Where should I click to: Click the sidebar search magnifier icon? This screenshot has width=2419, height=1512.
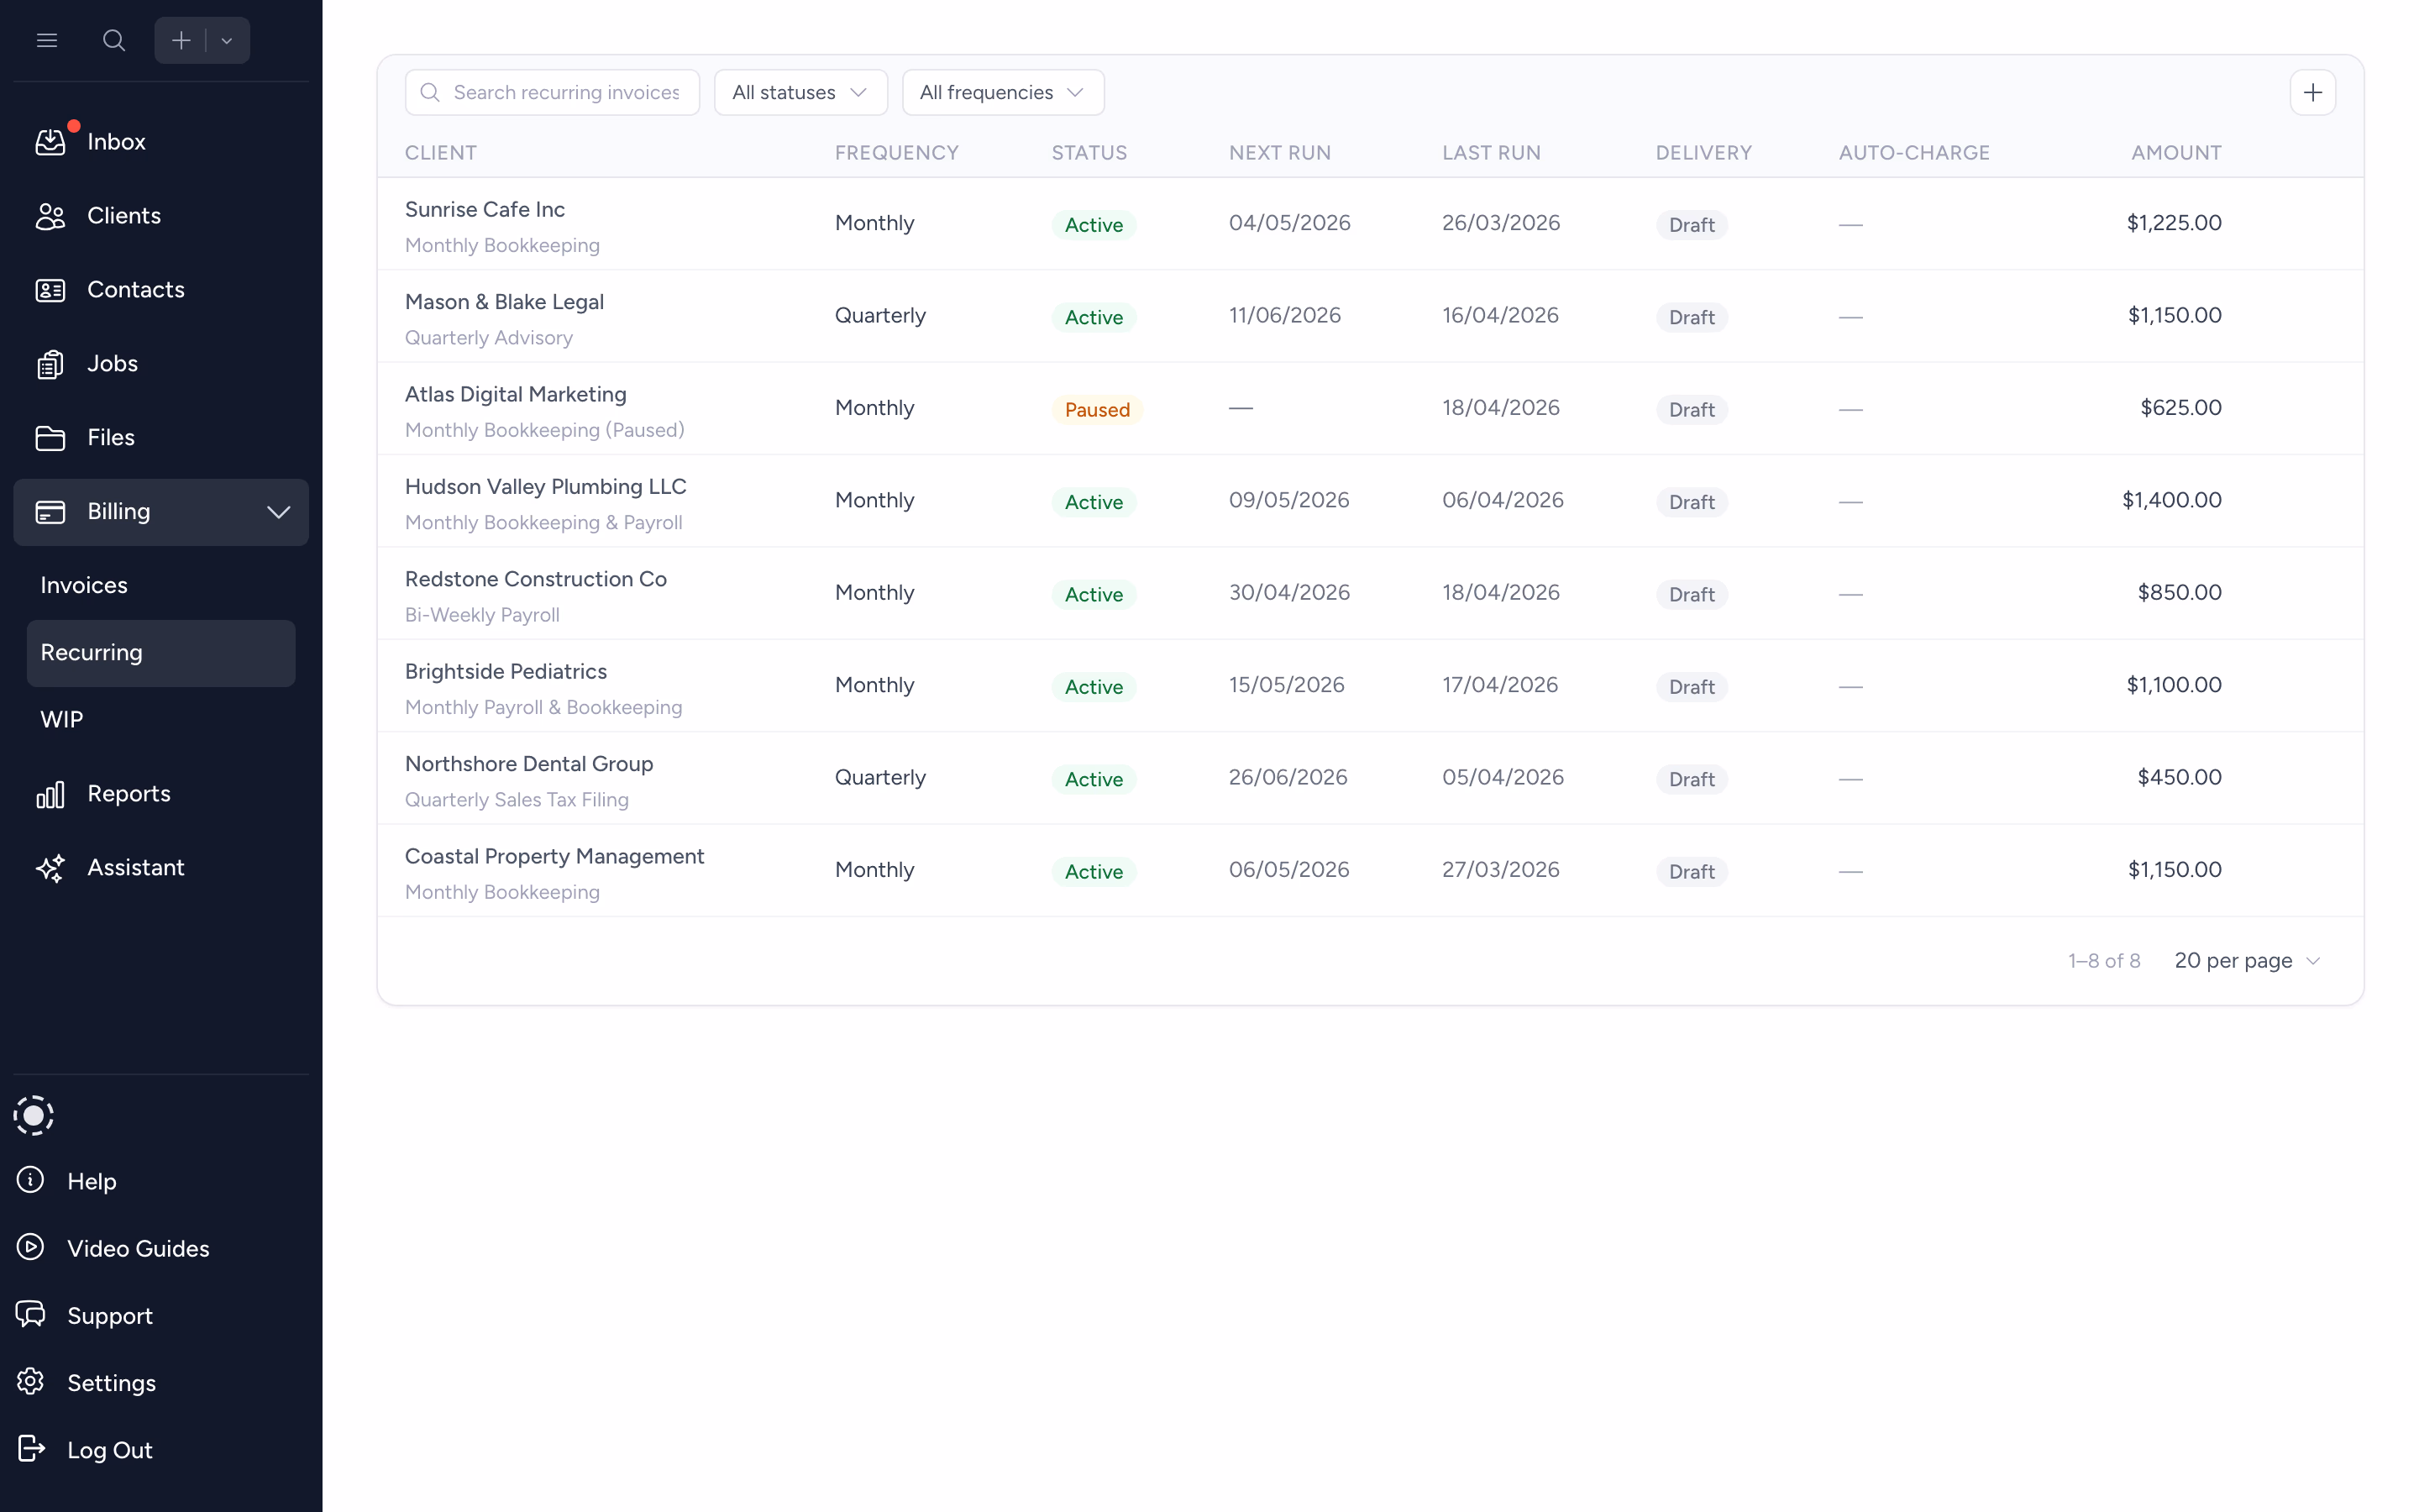[x=114, y=40]
